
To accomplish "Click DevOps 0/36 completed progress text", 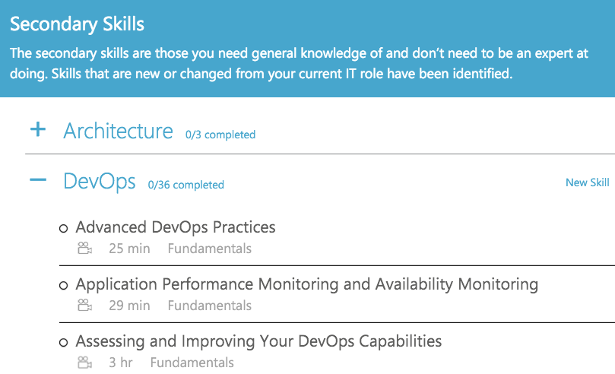I will click(x=186, y=185).
